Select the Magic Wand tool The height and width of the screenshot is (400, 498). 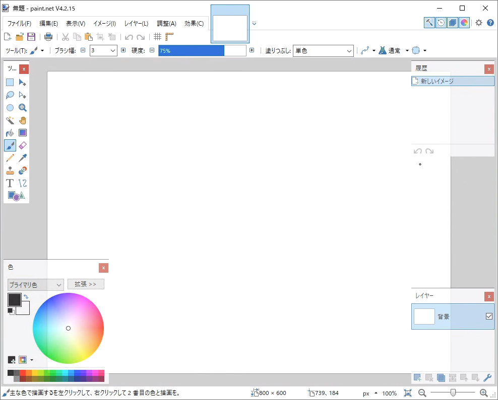(10, 120)
